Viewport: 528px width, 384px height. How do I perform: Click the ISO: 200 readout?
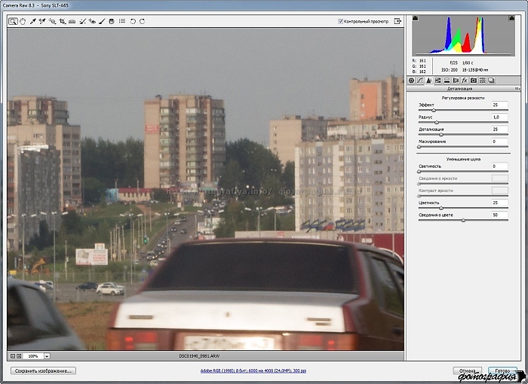coord(450,70)
